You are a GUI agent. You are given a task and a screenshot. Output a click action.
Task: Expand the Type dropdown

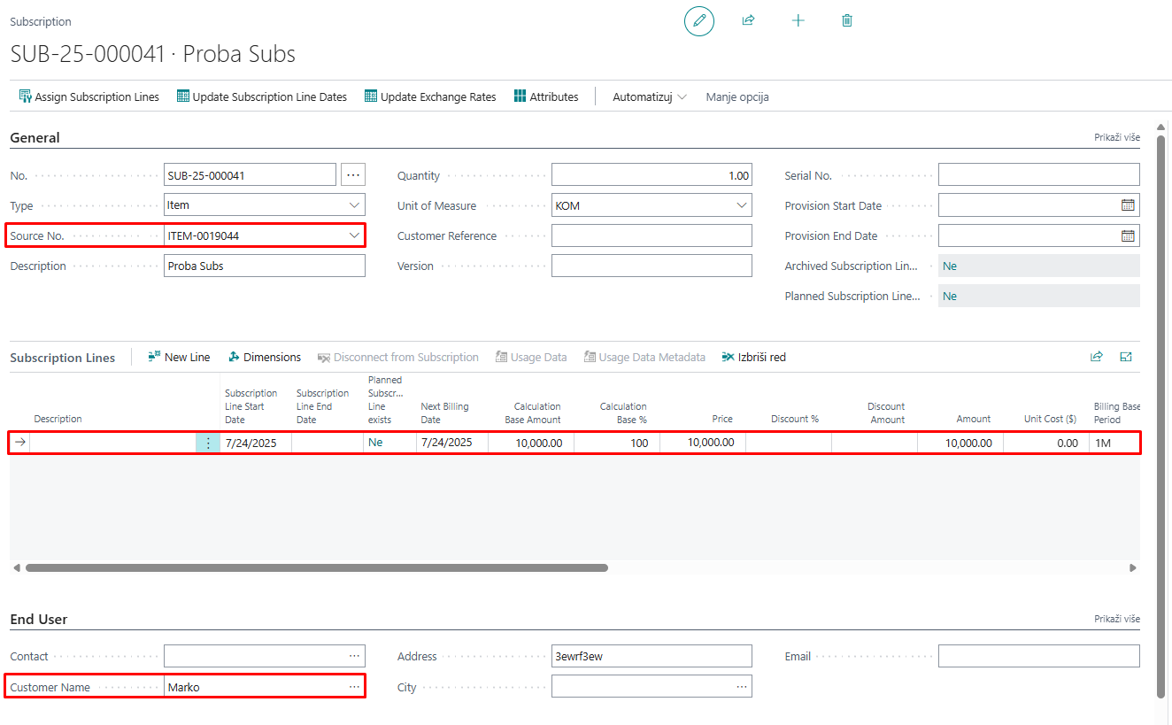point(354,205)
